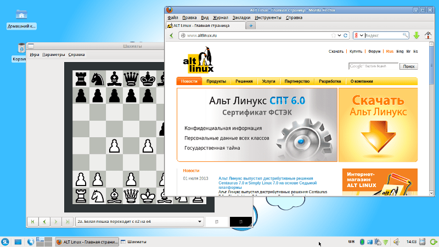Open Разработка site navigation tab
The image size is (439, 247).
coord(330,81)
